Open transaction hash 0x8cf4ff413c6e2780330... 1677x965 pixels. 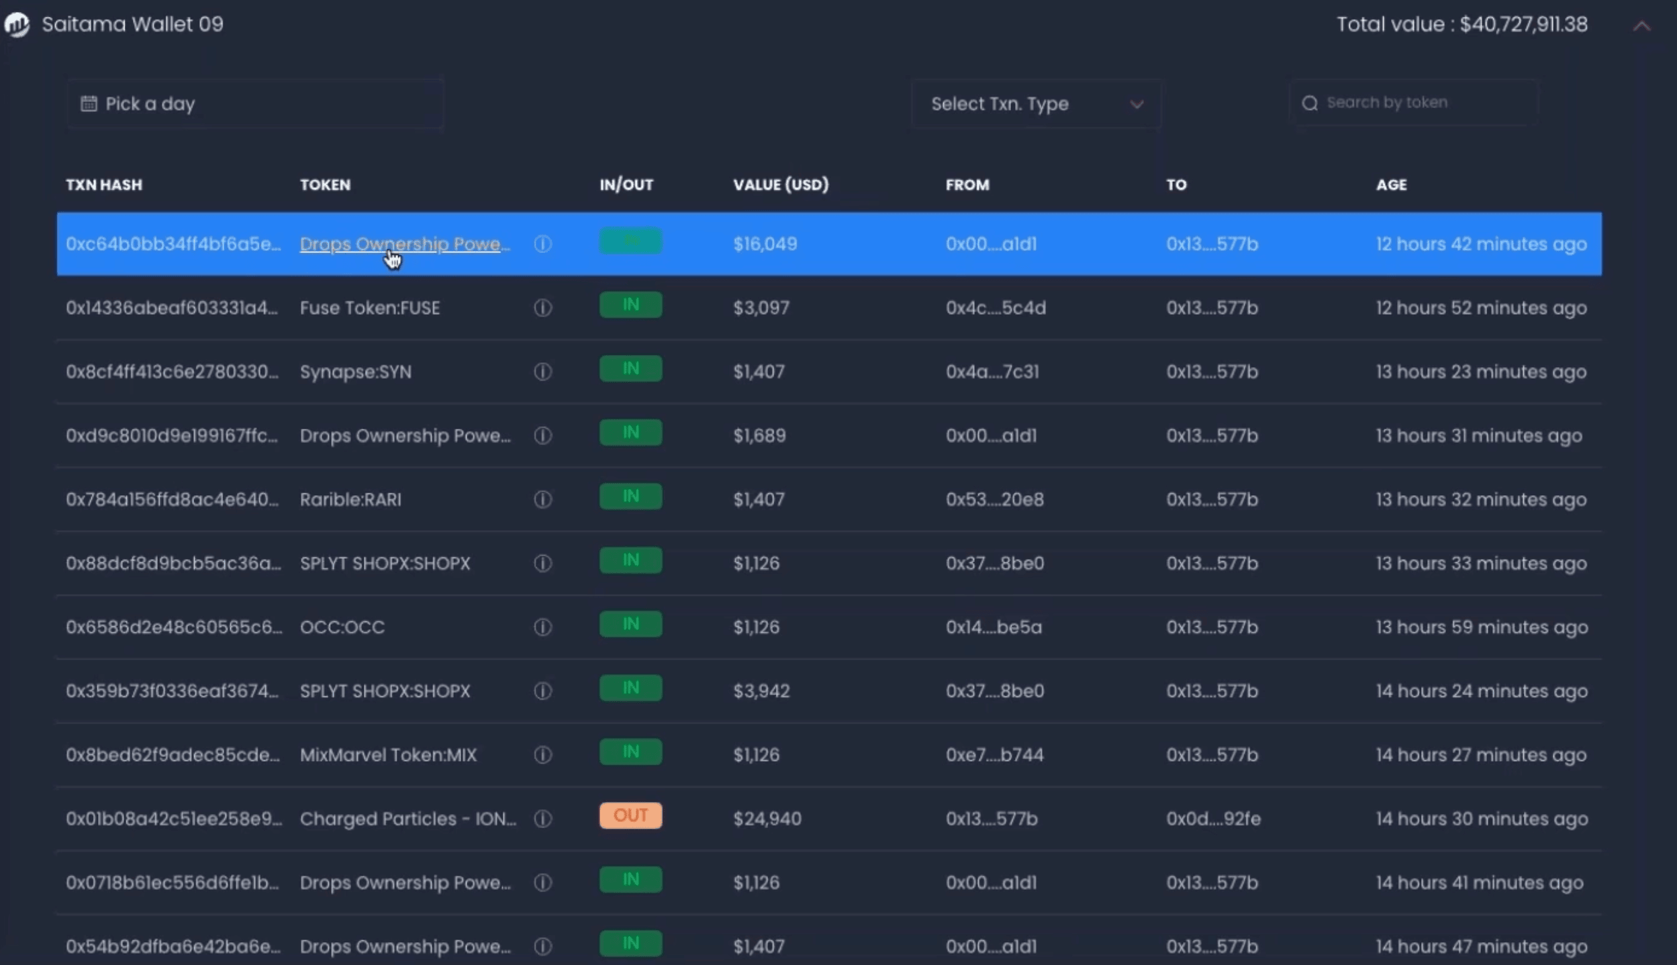tap(172, 372)
